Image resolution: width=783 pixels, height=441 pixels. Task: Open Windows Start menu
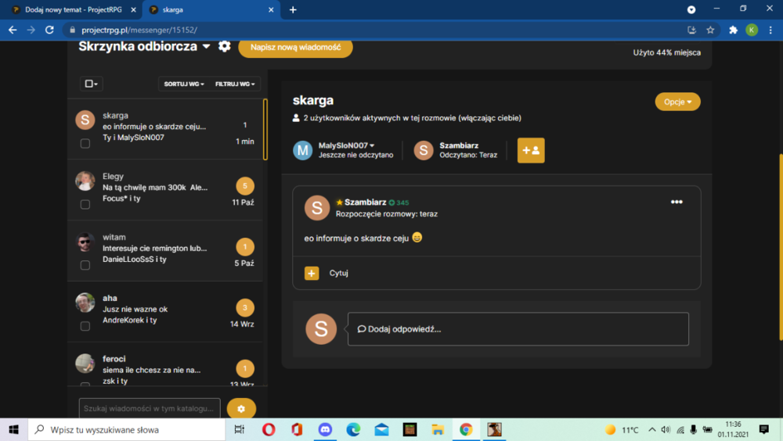(x=13, y=429)
